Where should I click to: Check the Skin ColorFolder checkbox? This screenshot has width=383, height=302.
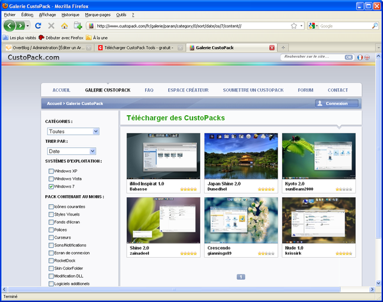click(51, 268)
